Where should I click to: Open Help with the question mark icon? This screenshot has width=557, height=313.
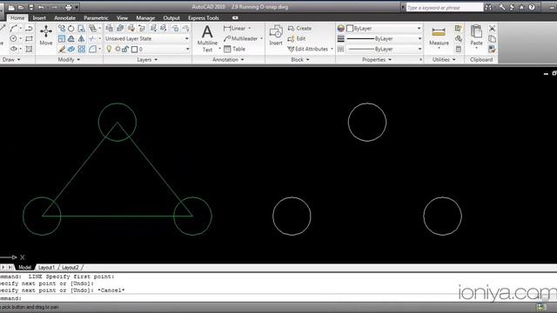click(532, 7)
